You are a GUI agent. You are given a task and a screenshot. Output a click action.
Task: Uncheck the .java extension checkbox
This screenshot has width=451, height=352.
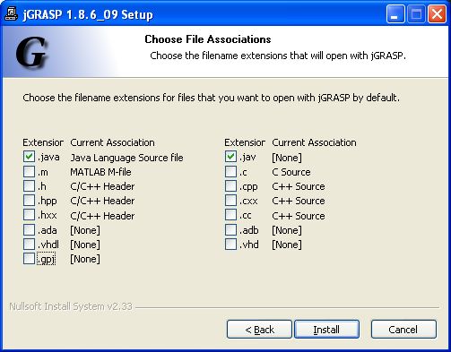point(29,157)
